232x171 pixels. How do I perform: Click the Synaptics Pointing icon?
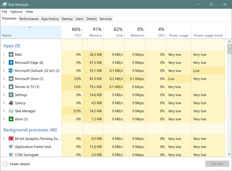11,138
